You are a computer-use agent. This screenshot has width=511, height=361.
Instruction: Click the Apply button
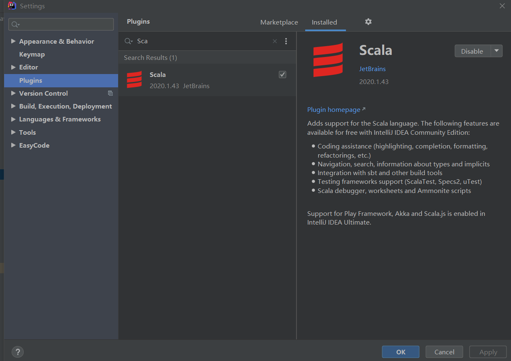pos(488,352)
